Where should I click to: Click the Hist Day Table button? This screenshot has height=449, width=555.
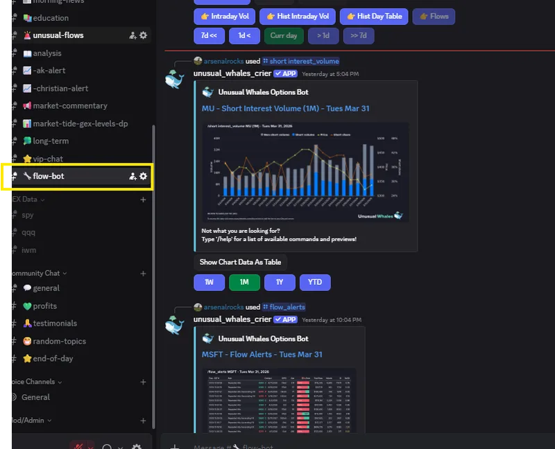(x=374, y=17)
